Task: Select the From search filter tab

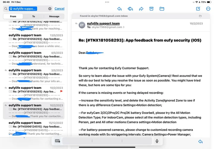Action: 13,16
